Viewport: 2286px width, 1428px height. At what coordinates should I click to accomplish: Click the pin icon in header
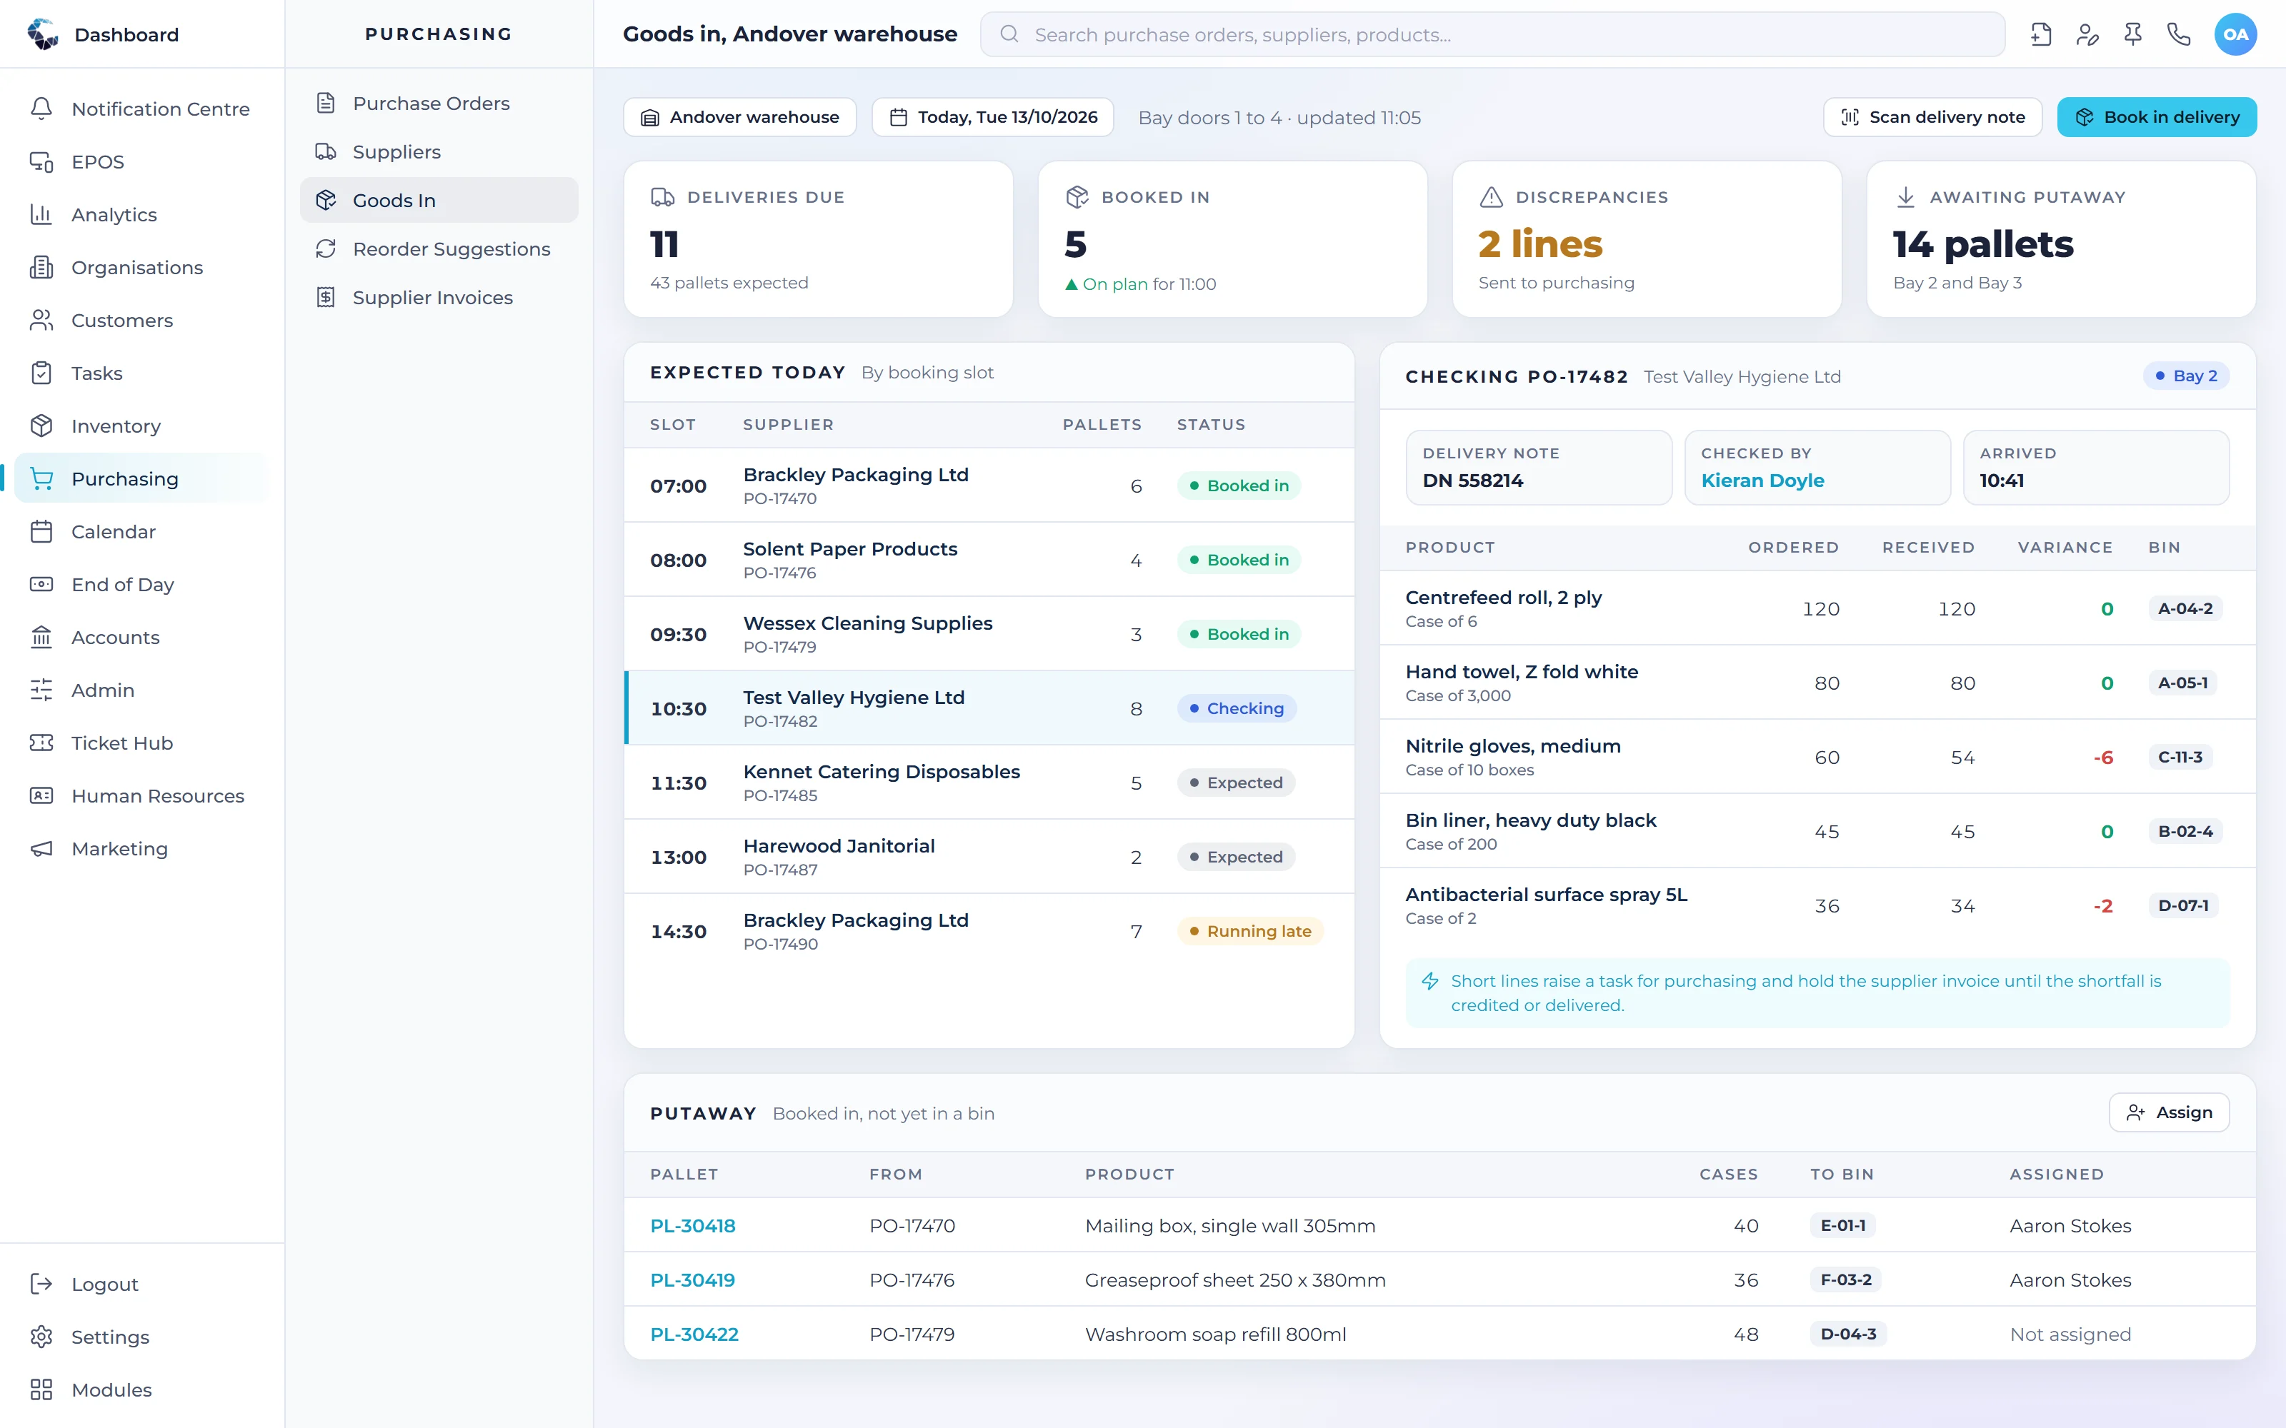(x=2133, y=35)
